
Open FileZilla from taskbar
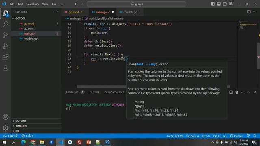(79, 142)
